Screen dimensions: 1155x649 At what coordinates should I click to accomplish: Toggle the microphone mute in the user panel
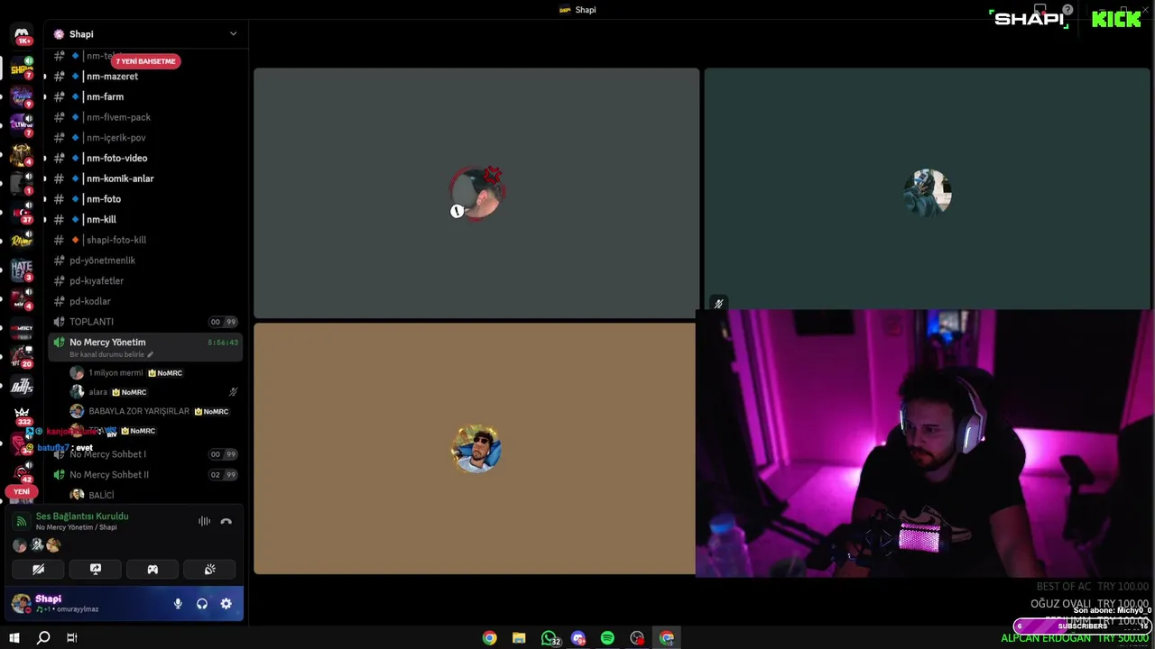click(178, 604)
